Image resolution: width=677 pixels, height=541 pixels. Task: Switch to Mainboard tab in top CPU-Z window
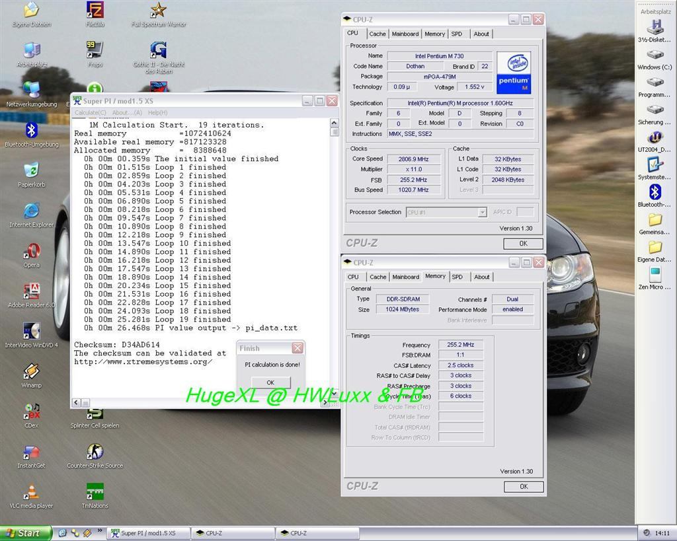405,34
